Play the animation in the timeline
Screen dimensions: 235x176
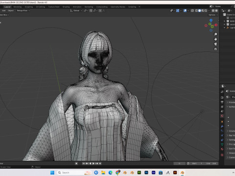(x=94, y=163)
